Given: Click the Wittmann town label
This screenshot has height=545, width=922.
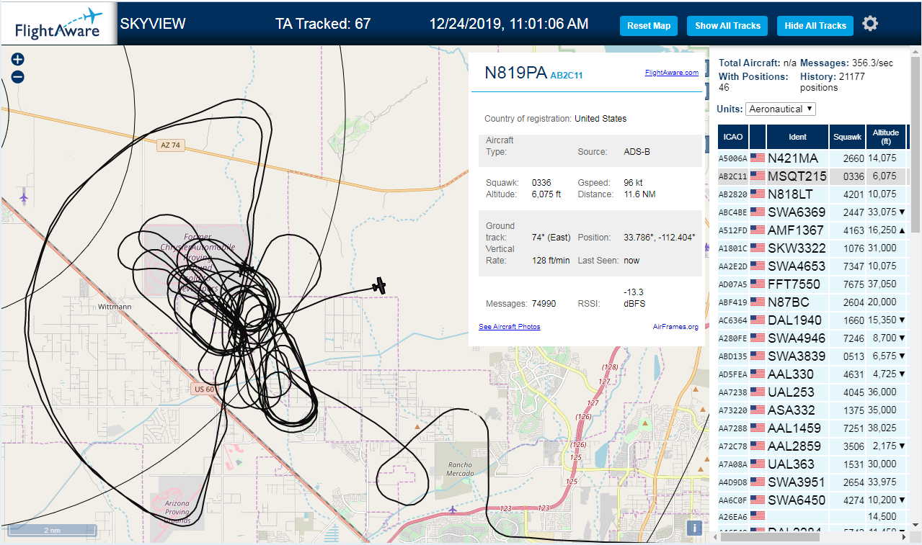Looking at the screenshot, I should pyautogui.click(x=115, y=307).
